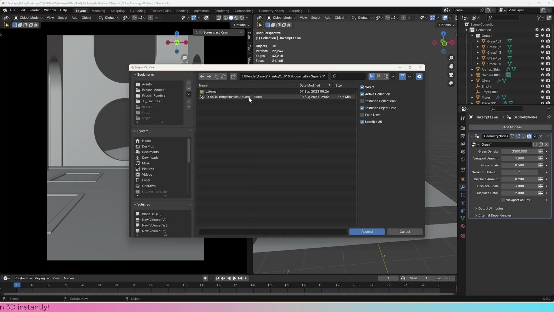Collapse the System panel

(135, 131)
